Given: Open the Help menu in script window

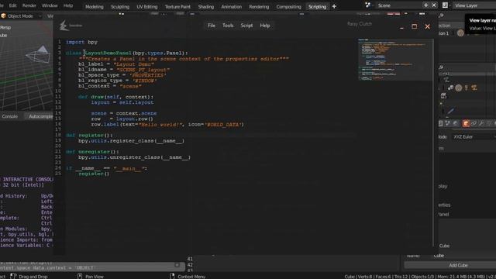Looking at the screenshot, I should click(265, 26).
